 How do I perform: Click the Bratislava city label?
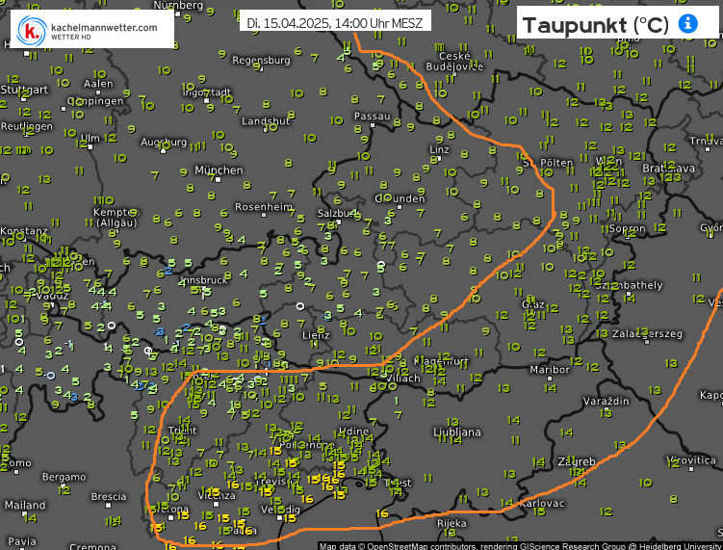[x=668, y=169]
